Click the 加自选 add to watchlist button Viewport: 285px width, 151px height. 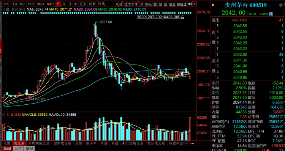[181, 4]
